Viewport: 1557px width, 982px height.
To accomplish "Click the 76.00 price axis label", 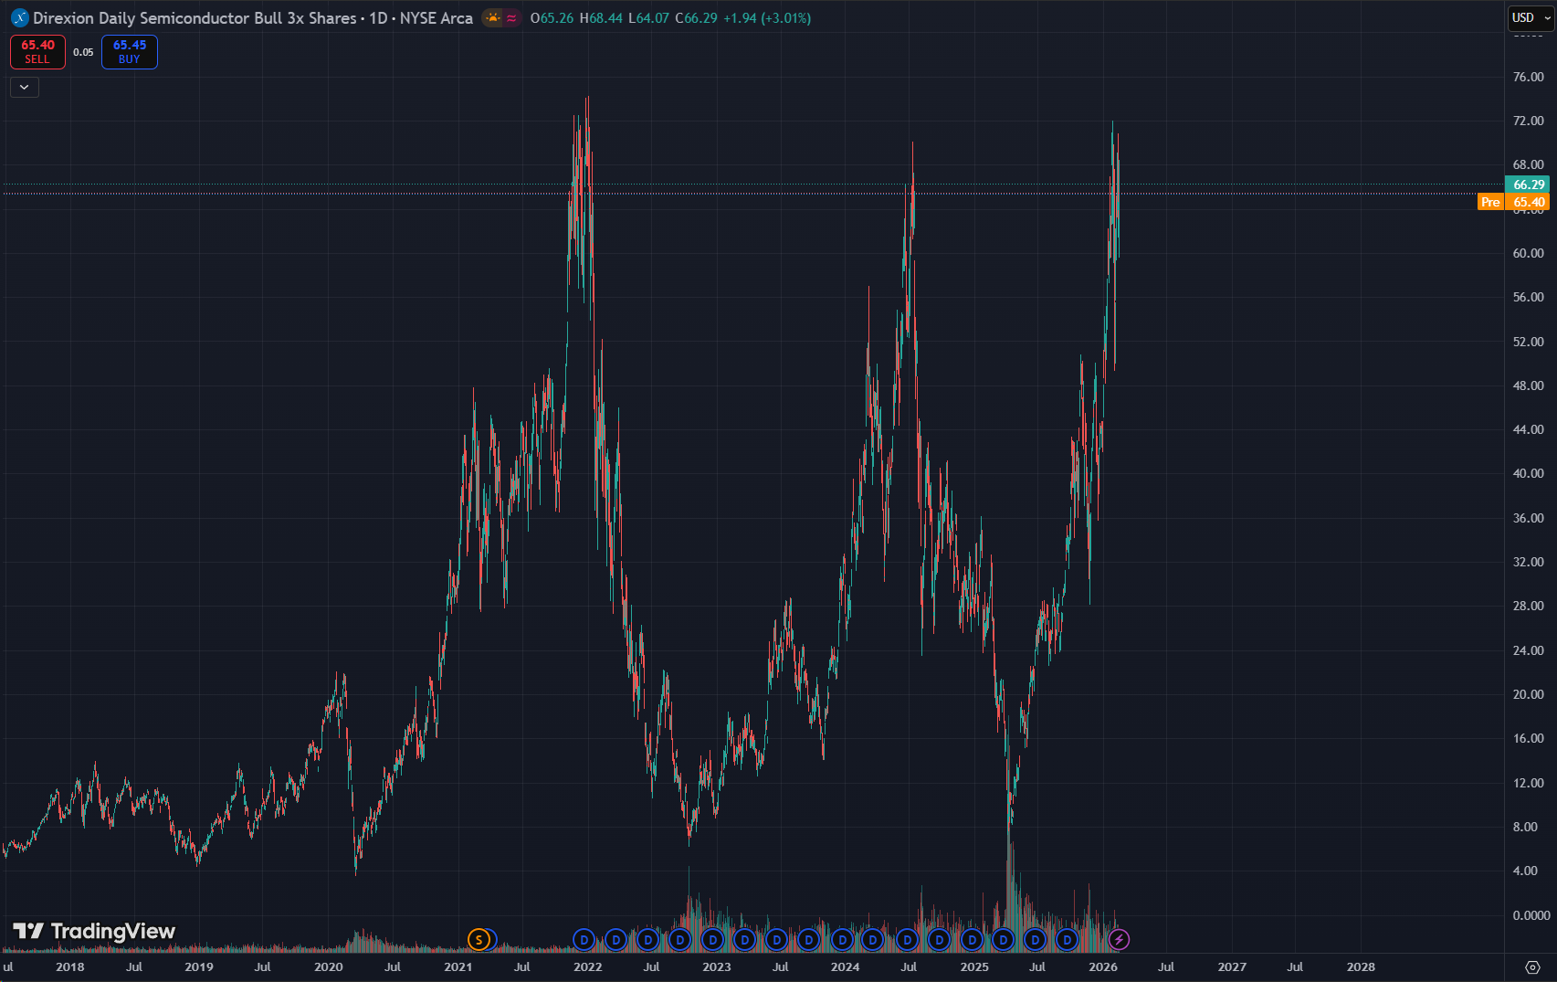I will point(1529,77).
